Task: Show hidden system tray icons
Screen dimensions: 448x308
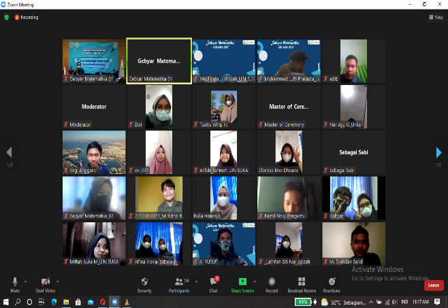Action: point(371,302)
